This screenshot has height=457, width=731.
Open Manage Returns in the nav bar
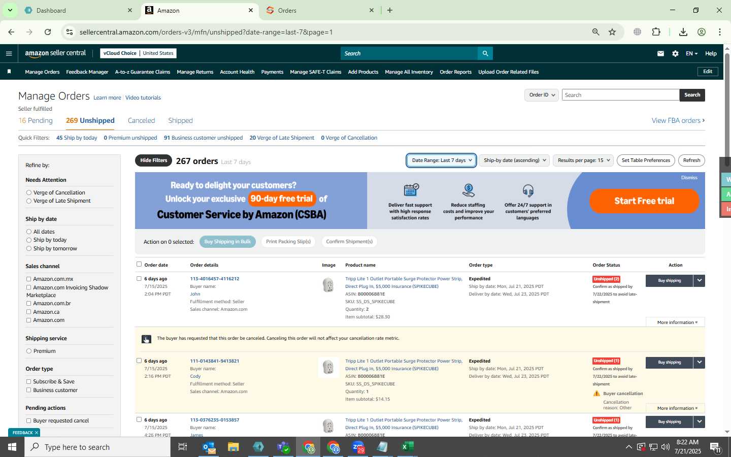coord(195,72)
